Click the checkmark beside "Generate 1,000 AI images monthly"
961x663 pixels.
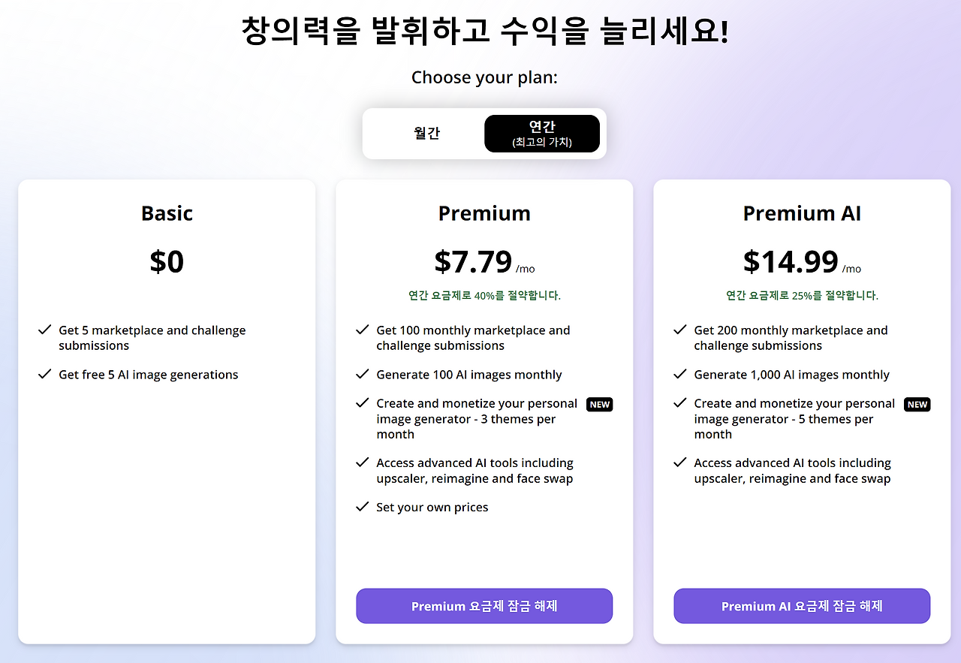680,374
